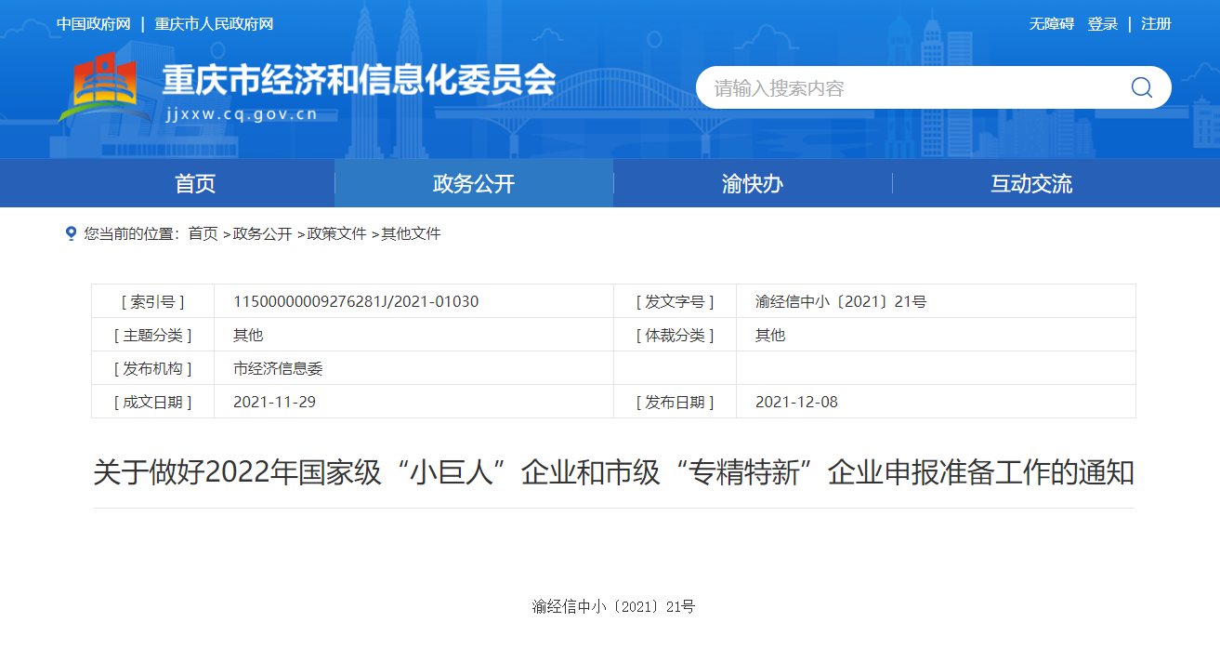Click the 登录 login link

point(1103,24)
